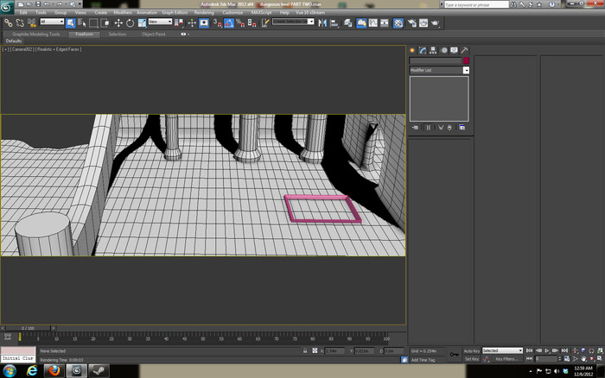Click the Mirror tool icon
Image resolution: width=605 pixels, height=378 pixels.
(322, 23)
